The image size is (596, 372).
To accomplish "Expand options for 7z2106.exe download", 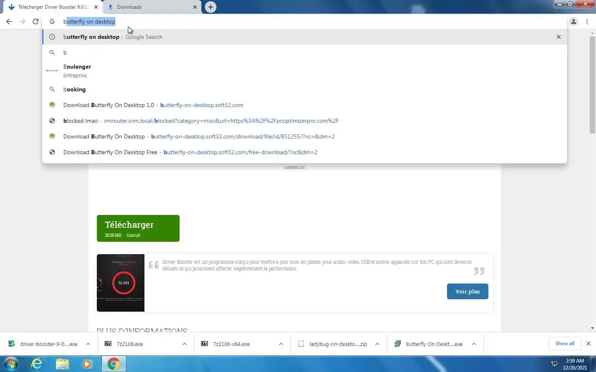I will pos(185,344).
